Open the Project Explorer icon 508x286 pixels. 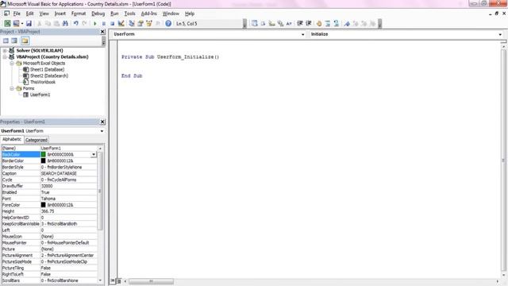[x=132, y=23]
